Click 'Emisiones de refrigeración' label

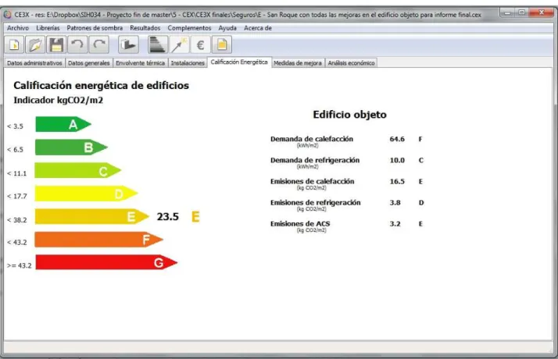[315, 203]
